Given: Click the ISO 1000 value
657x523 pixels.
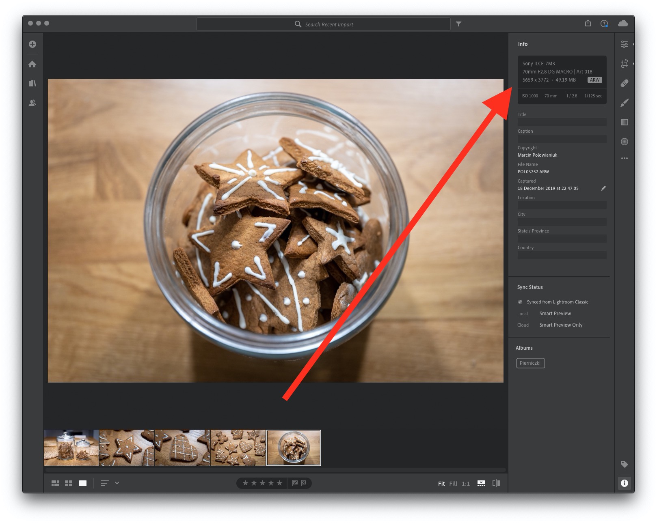Looking at the screenshot, I should tap(529, 96).
